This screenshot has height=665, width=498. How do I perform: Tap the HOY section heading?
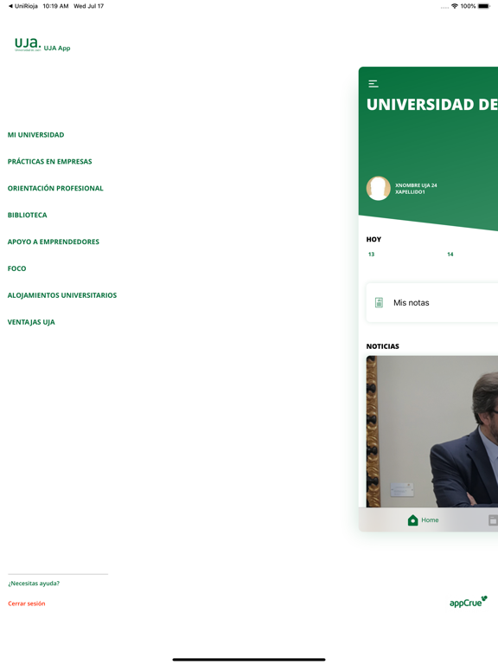pos(373,239)
